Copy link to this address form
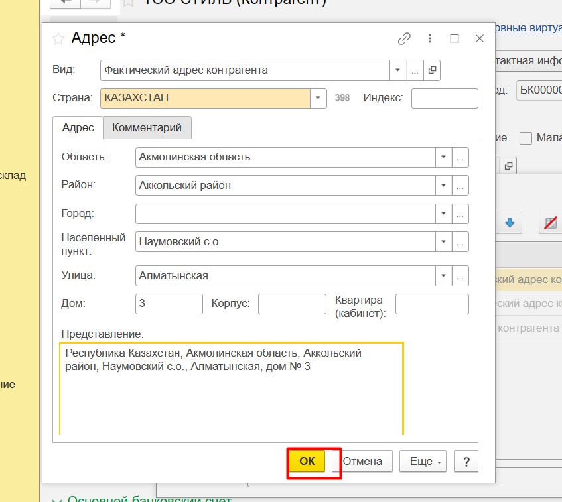 404,38
